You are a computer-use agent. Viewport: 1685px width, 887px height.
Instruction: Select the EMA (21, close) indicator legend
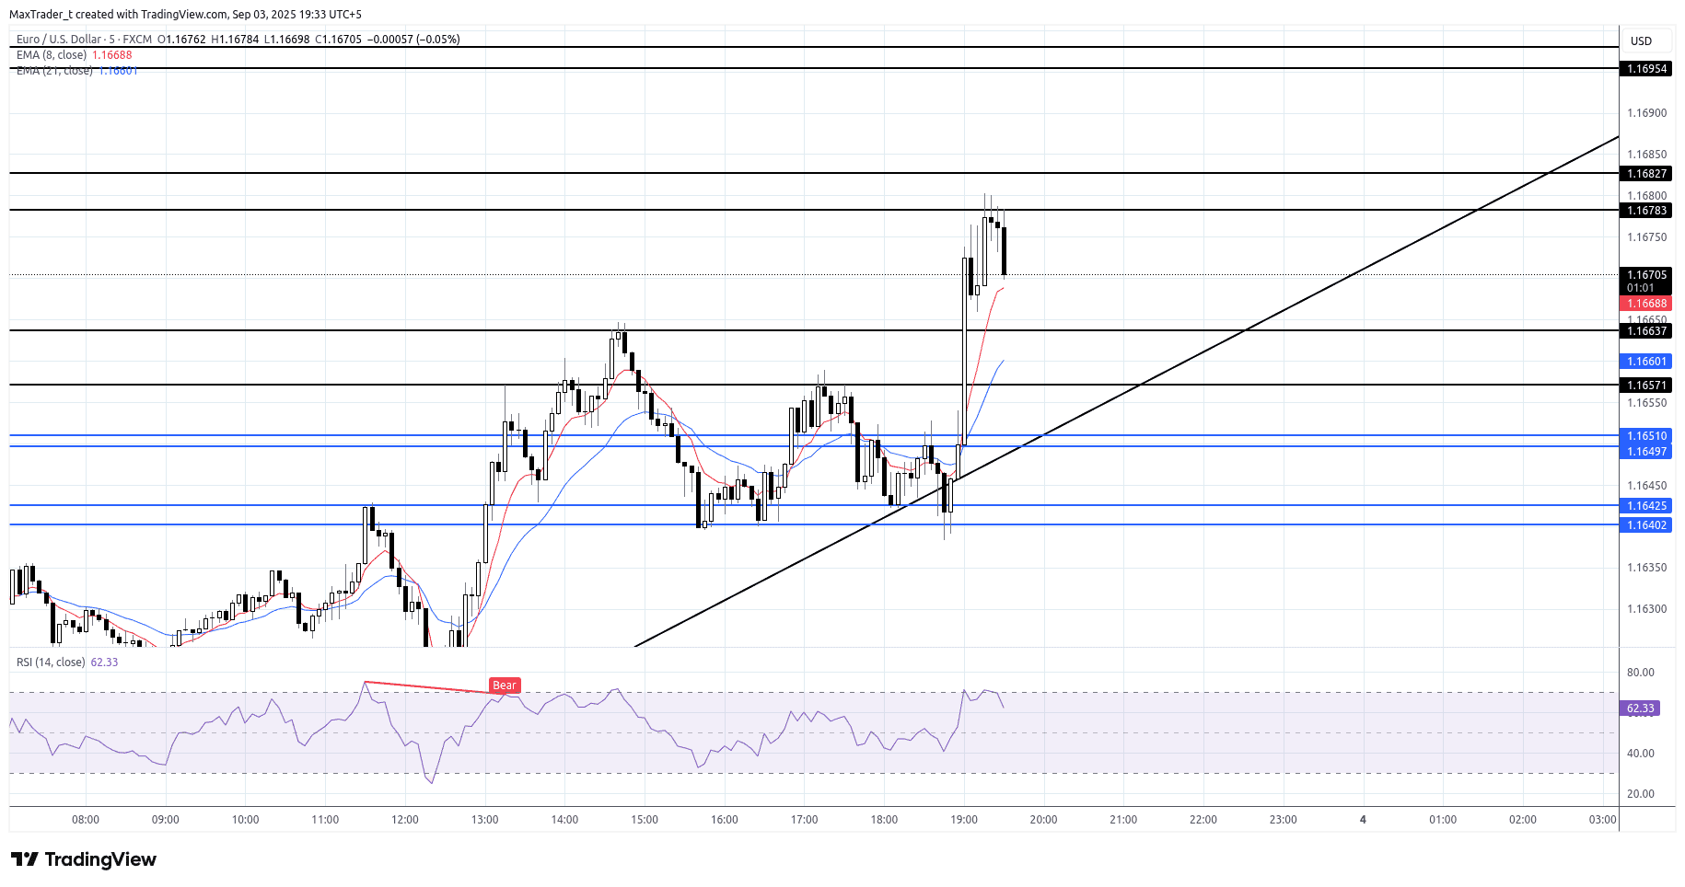[53, 71]
